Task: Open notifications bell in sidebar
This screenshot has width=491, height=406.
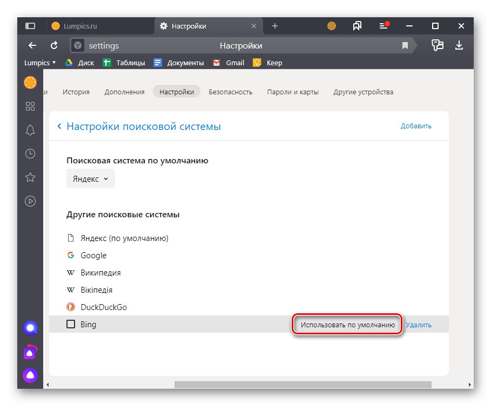Action: [x=30, y=130]
